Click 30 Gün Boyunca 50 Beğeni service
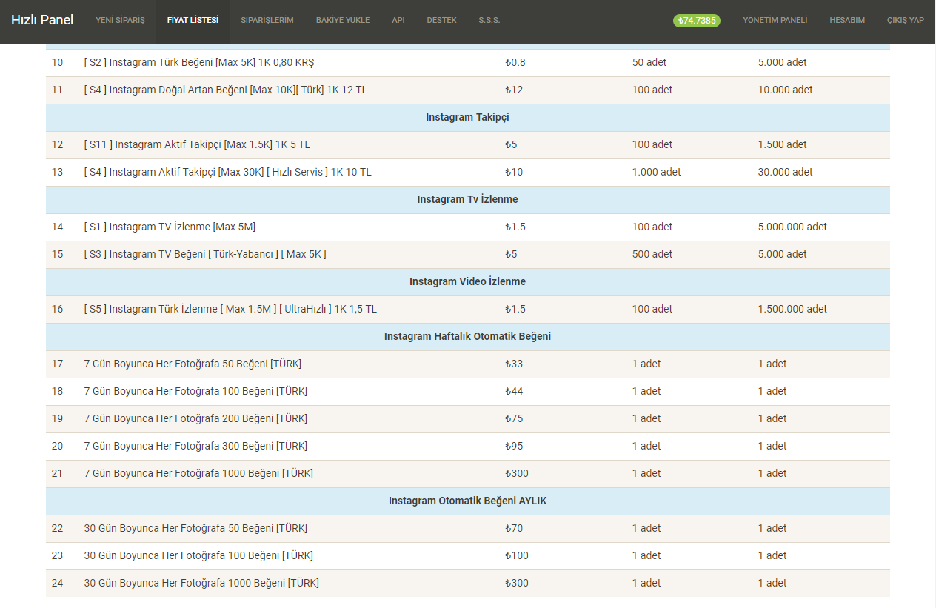Viewport: 936px width, 608px height. tap(195, 528)
